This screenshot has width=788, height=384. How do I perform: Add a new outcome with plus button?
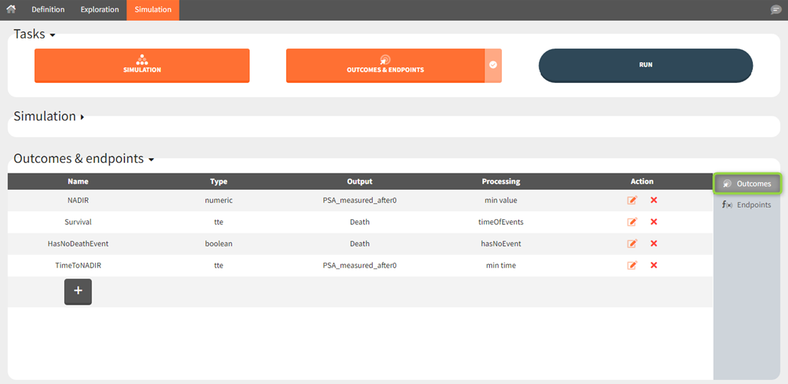tap(78, 291)
